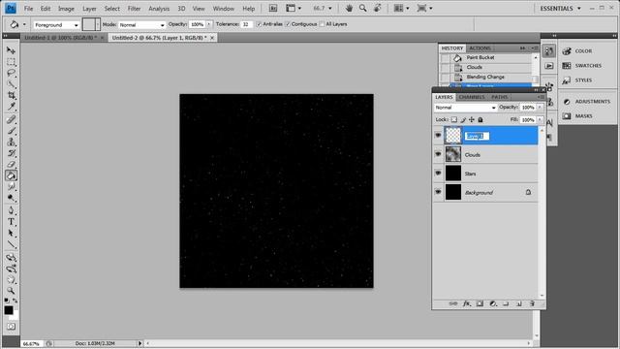Viewport: 620px width, 349px height.
Task: Toggle the Anti-alias checkbox
Action: click(x=259, y=24)
